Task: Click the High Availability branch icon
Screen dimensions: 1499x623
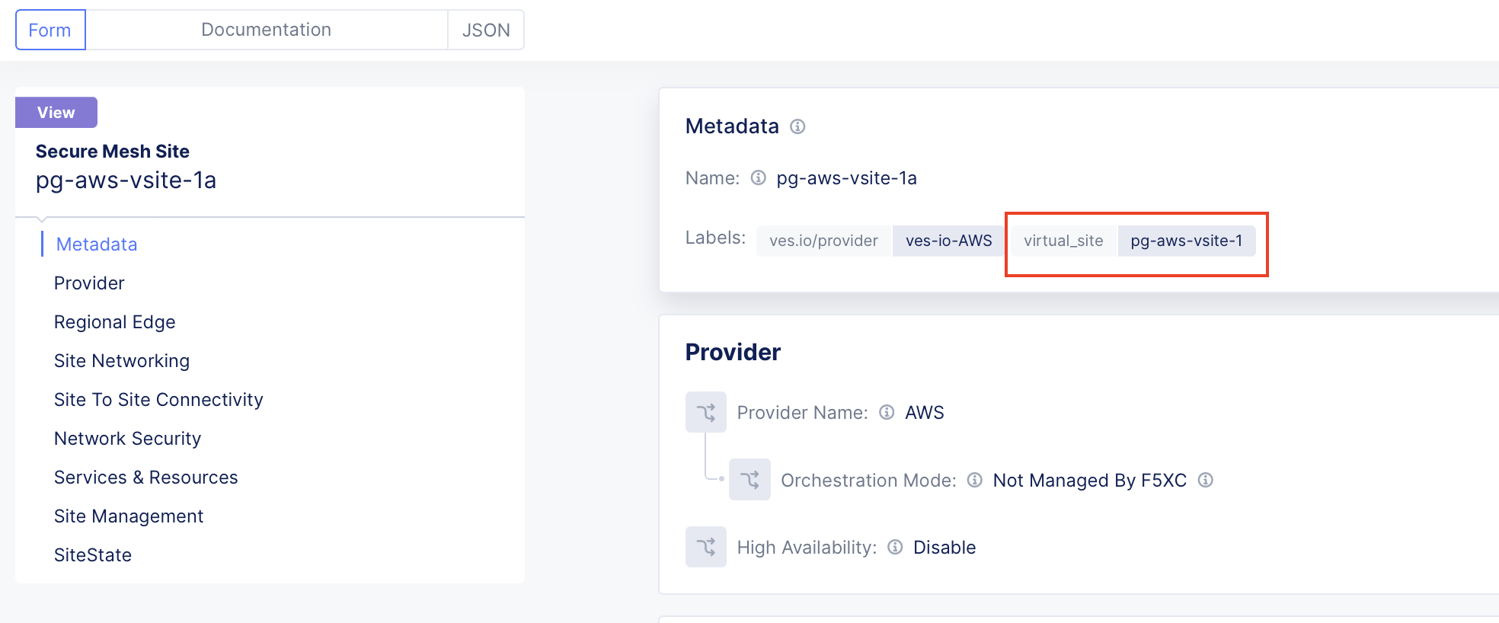Action: [705, 547]
